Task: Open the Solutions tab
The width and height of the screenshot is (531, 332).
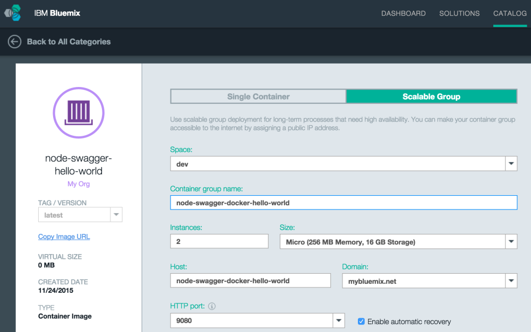Action: (459, 13)
